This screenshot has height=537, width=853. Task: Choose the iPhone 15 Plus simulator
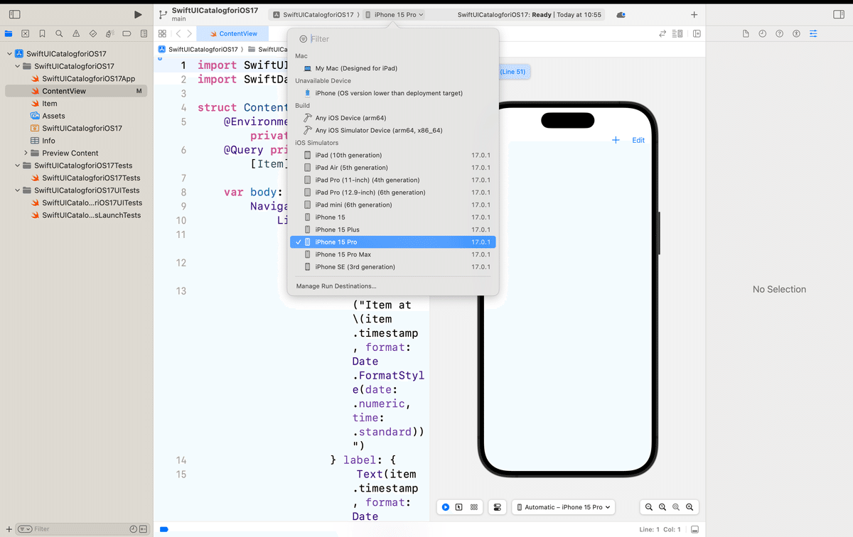tap(393, 229)
